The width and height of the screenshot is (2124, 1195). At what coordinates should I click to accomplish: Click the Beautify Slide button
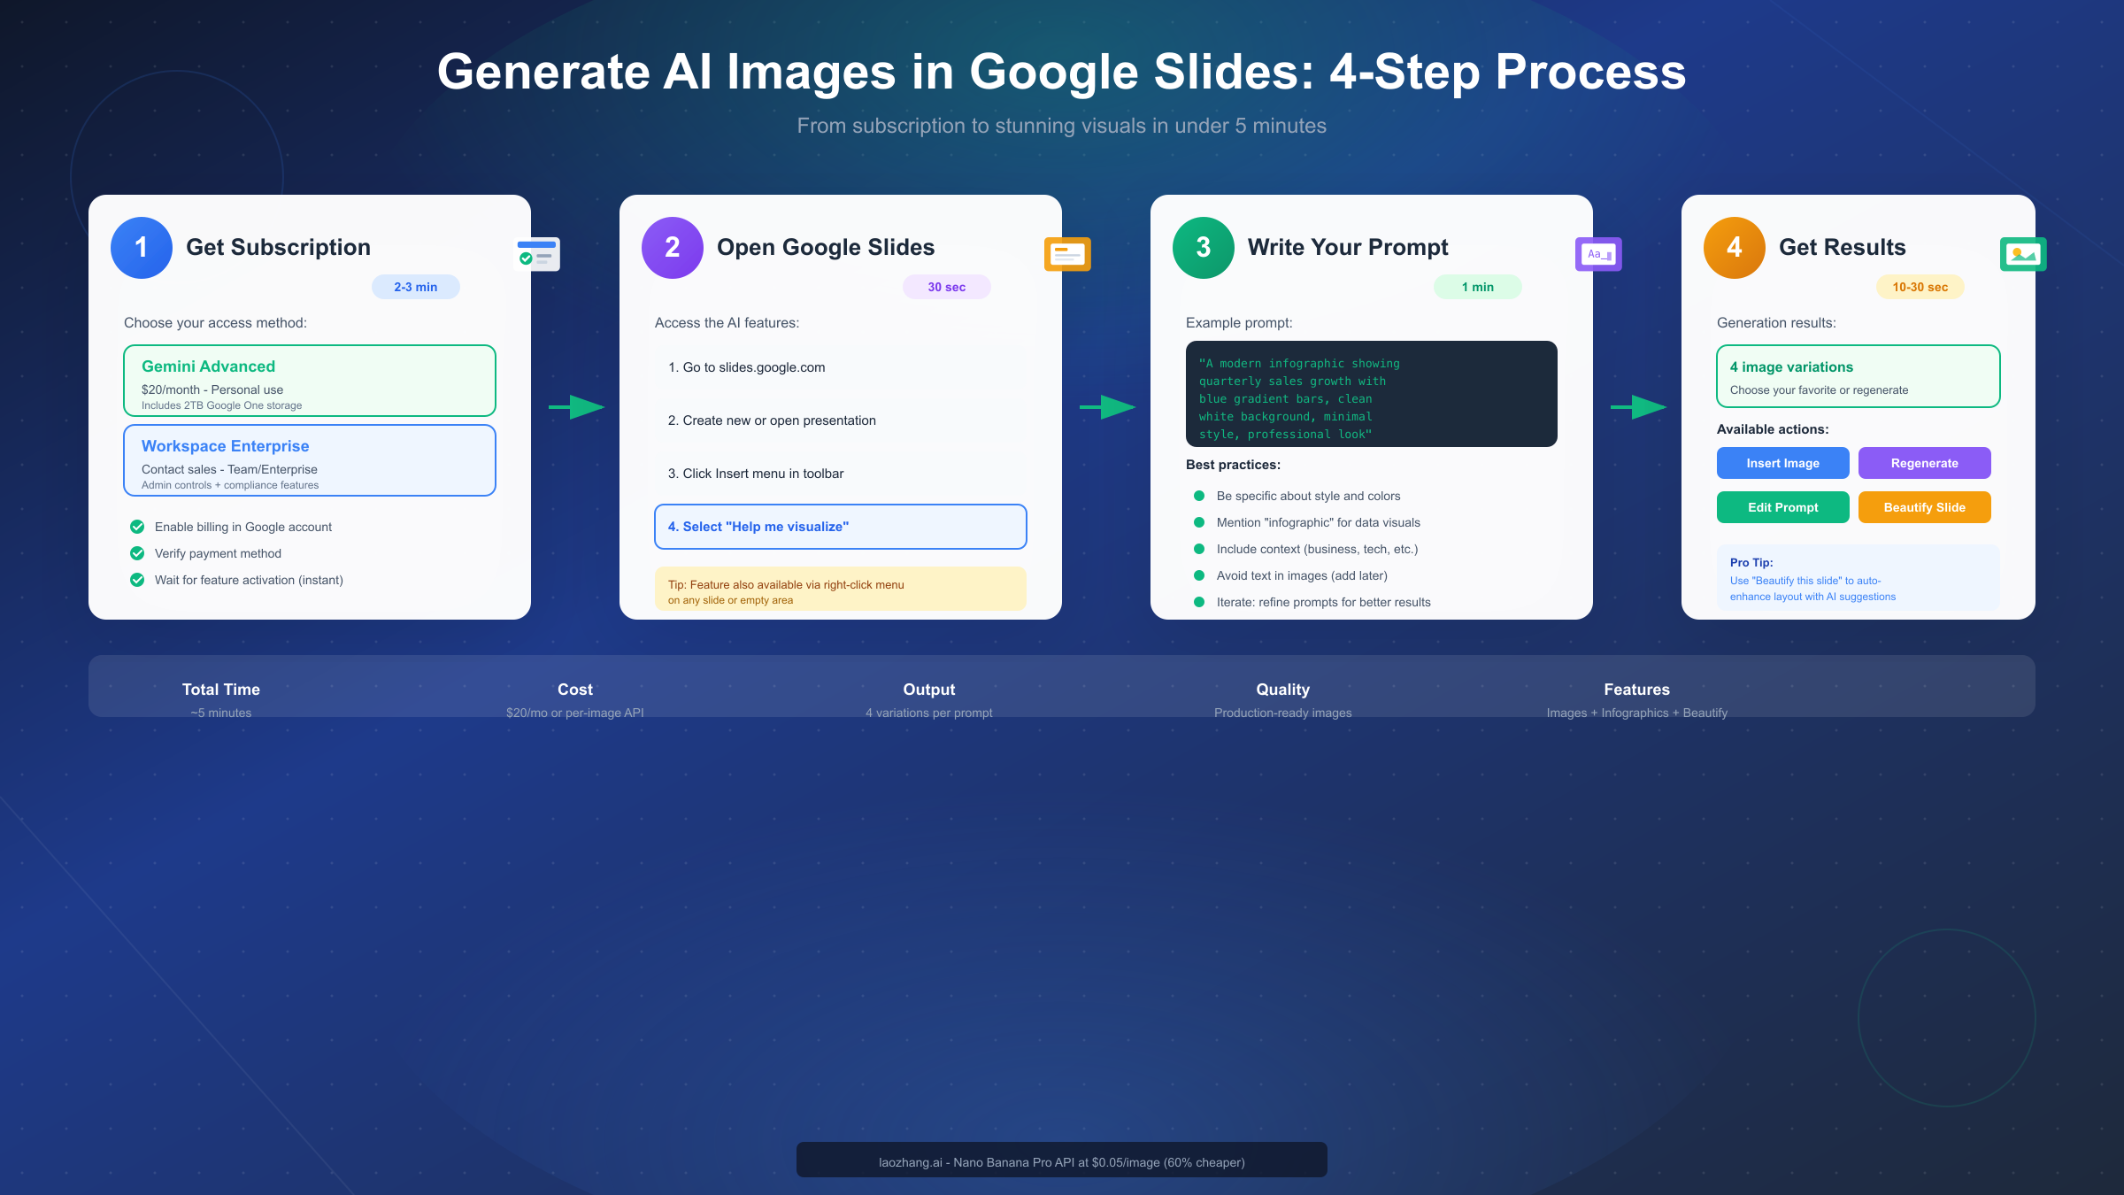1924,506
